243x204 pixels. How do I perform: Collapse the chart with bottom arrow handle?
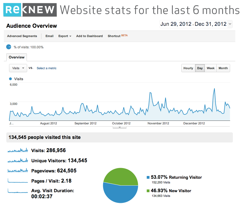(120, 127)
